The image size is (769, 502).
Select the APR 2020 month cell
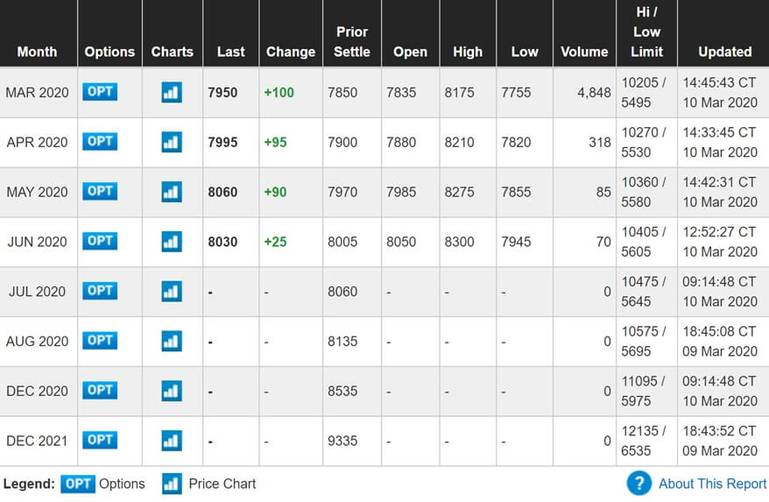pos(38,142)
